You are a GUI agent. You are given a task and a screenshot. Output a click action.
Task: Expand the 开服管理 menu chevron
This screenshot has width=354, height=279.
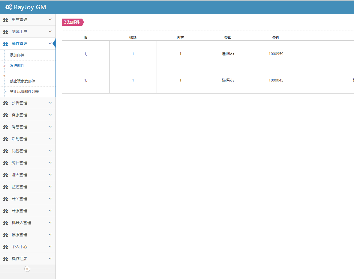pos(50,211)
